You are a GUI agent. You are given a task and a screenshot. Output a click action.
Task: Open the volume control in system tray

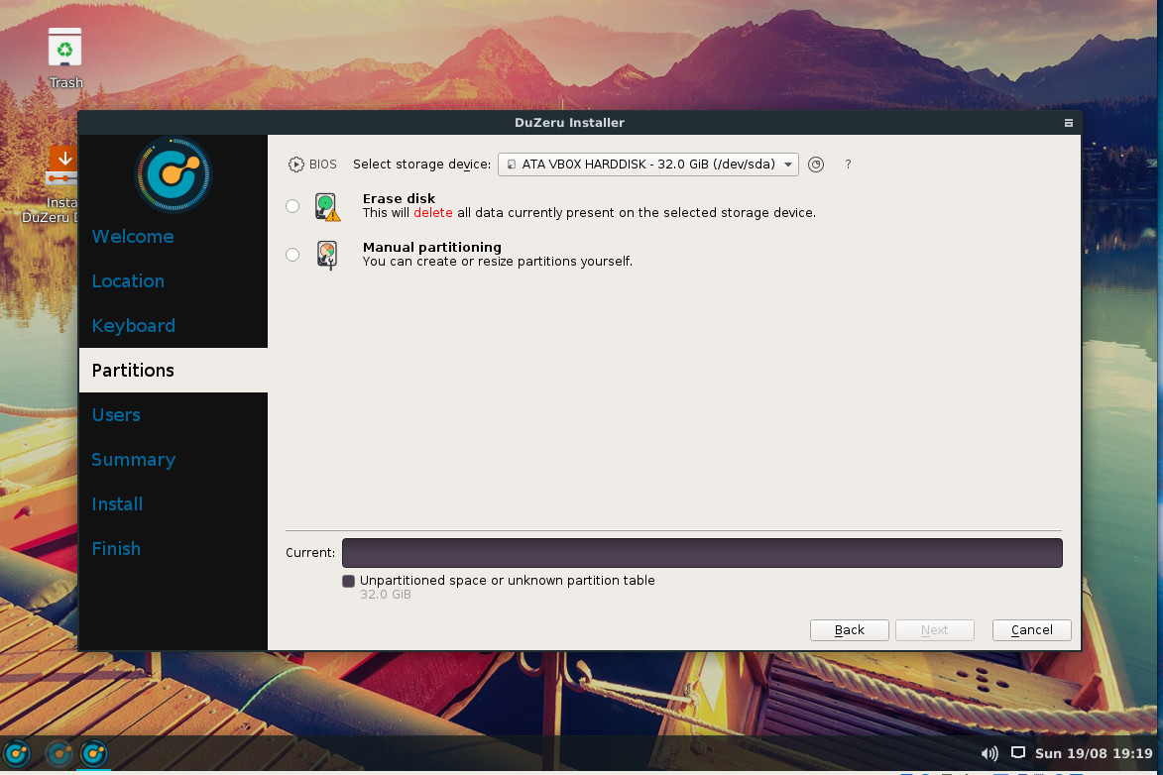click(x=989, y=753)
